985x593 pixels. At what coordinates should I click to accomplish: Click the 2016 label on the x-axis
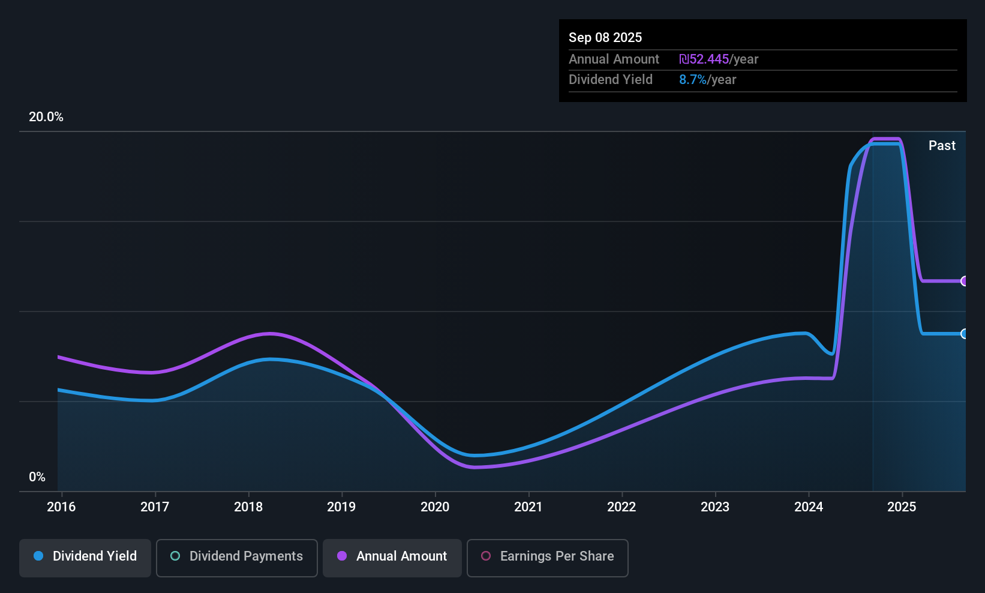tap(61, 507)
